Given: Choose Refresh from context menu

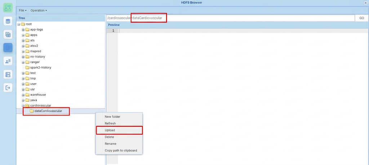Looking at the screenshot, I should [x=119, y=123].
